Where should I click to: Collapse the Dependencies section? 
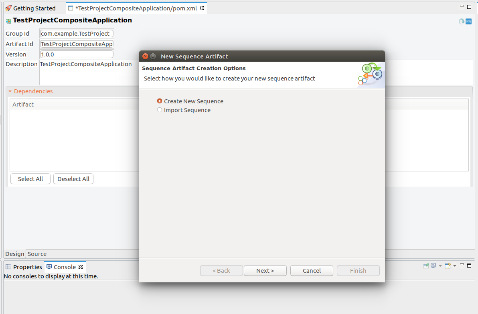pos(10,91)
